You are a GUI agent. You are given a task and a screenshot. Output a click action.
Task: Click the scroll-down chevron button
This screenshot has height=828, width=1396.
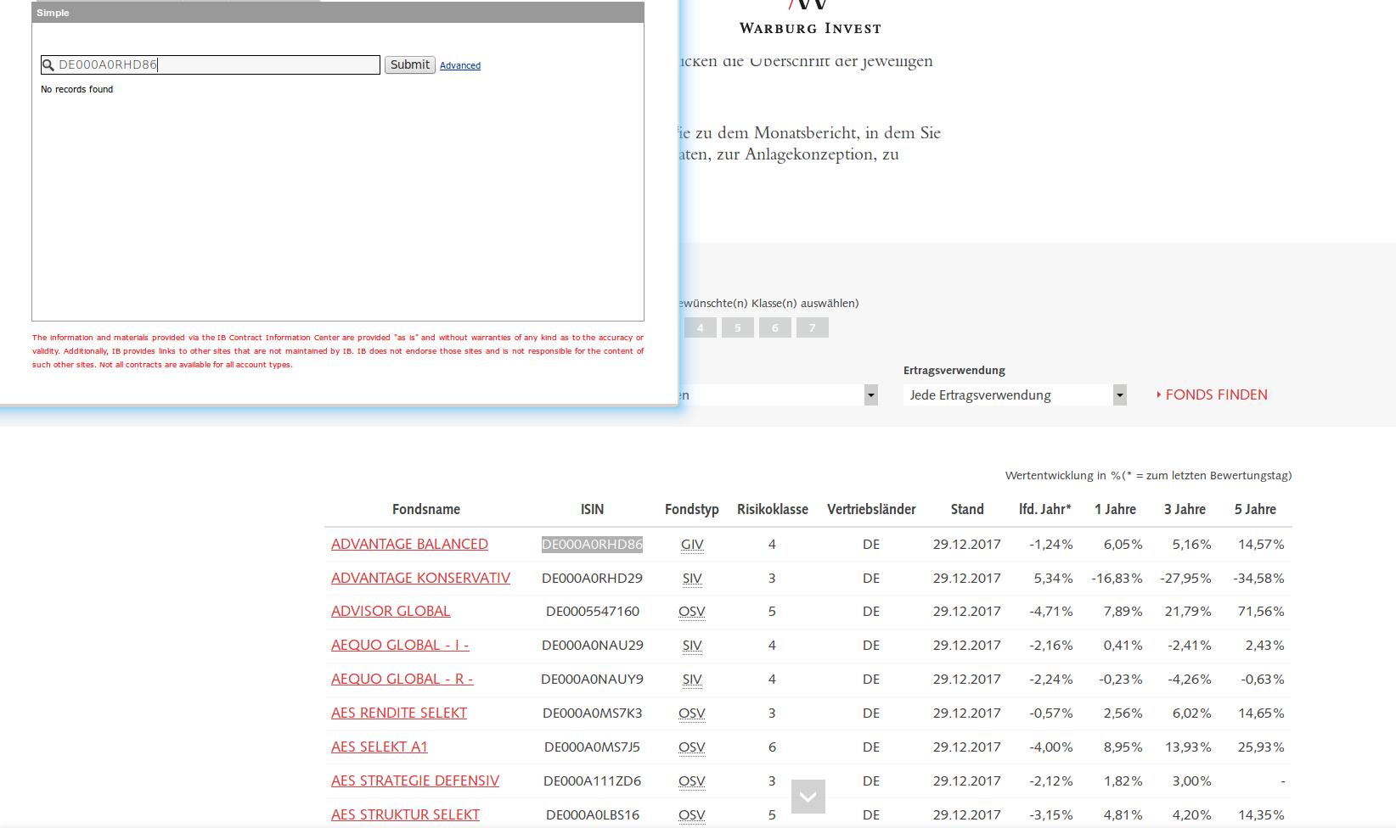(808, 797)
